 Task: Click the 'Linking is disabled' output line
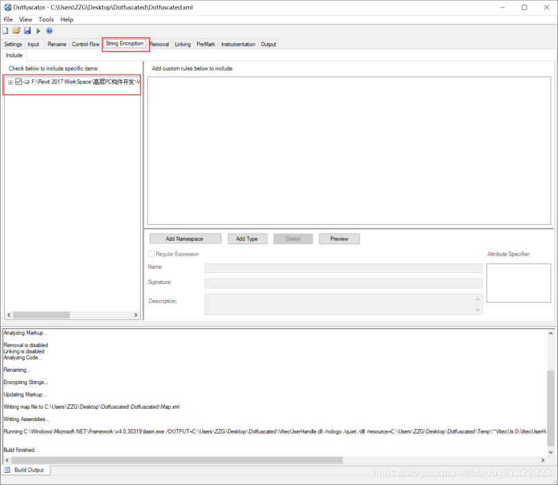coord(24,351)
